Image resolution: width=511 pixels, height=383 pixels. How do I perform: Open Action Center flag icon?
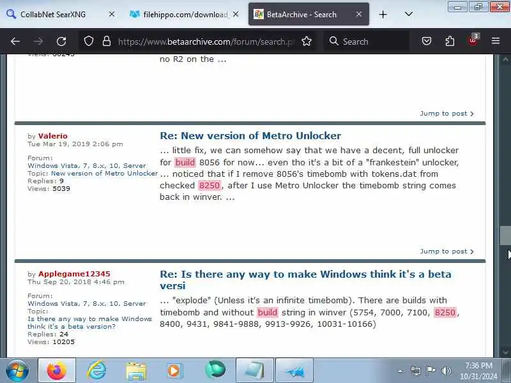pos(431,371)
